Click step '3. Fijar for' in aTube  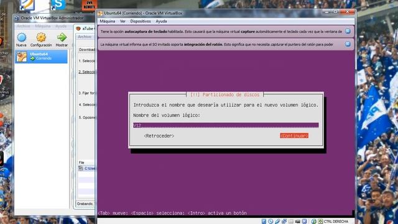click(86, 93)
